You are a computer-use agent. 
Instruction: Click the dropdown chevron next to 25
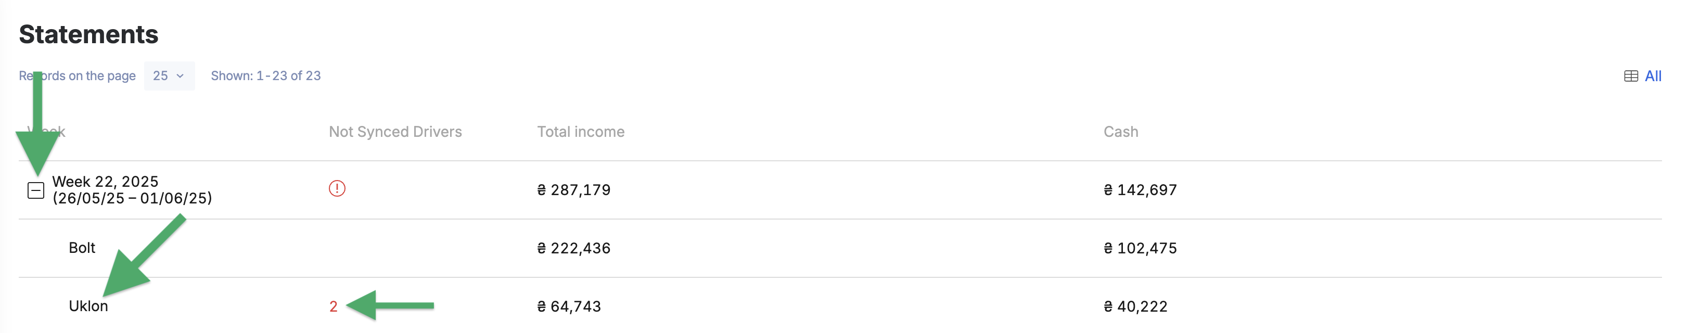pos(180,76)
